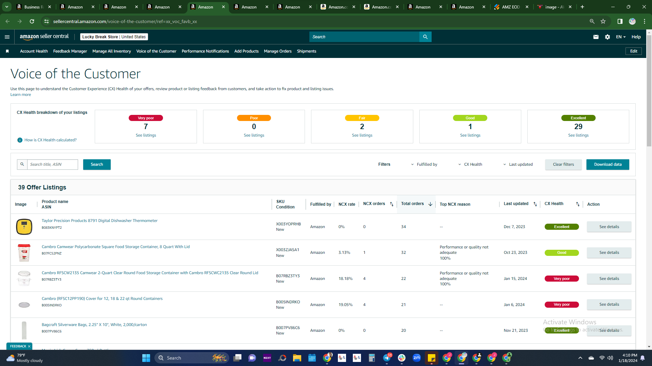Click the Taylor thermometer product thumbnail
The height and width of the screenshot is (366, 652).
click(24, 227)
